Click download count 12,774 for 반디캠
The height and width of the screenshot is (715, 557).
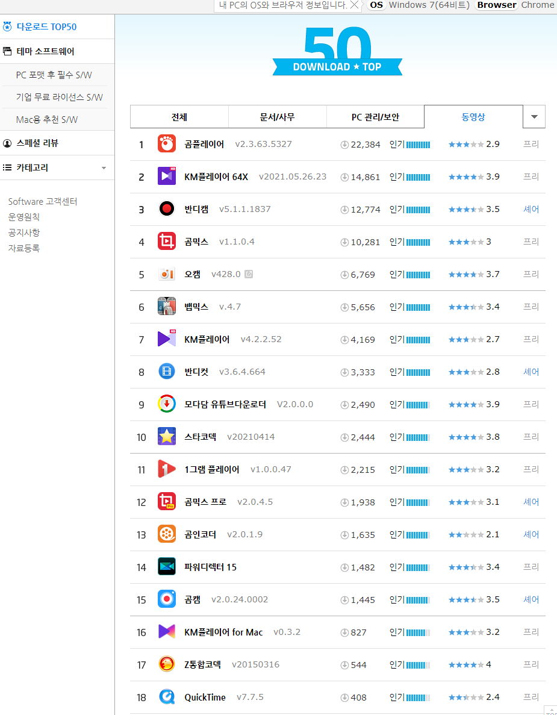365,210
